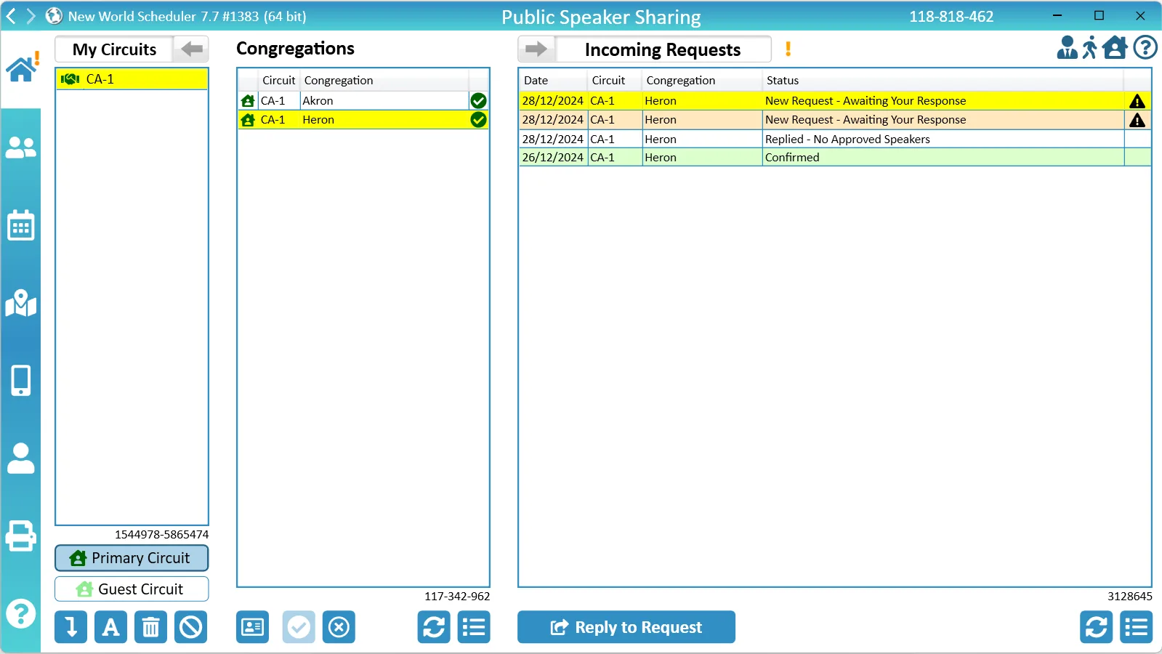Click the rename circuit letter A icon
Image resolution: width=1162 pixels, height=654 pixels.
(110, 627)
